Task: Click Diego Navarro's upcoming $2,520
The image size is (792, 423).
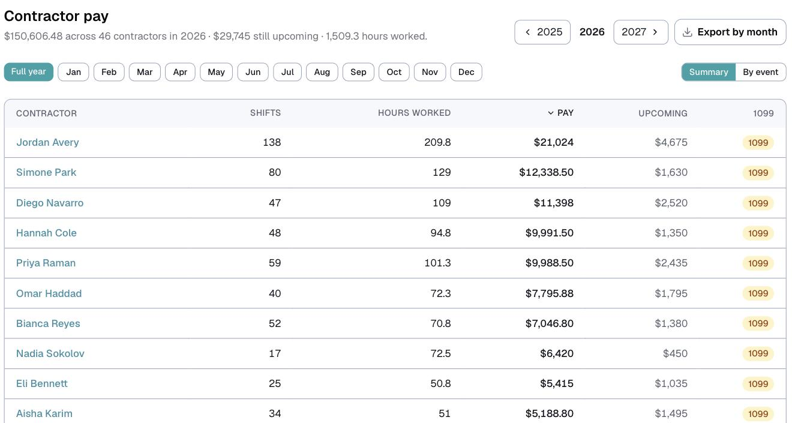Action: coord(671,203)
